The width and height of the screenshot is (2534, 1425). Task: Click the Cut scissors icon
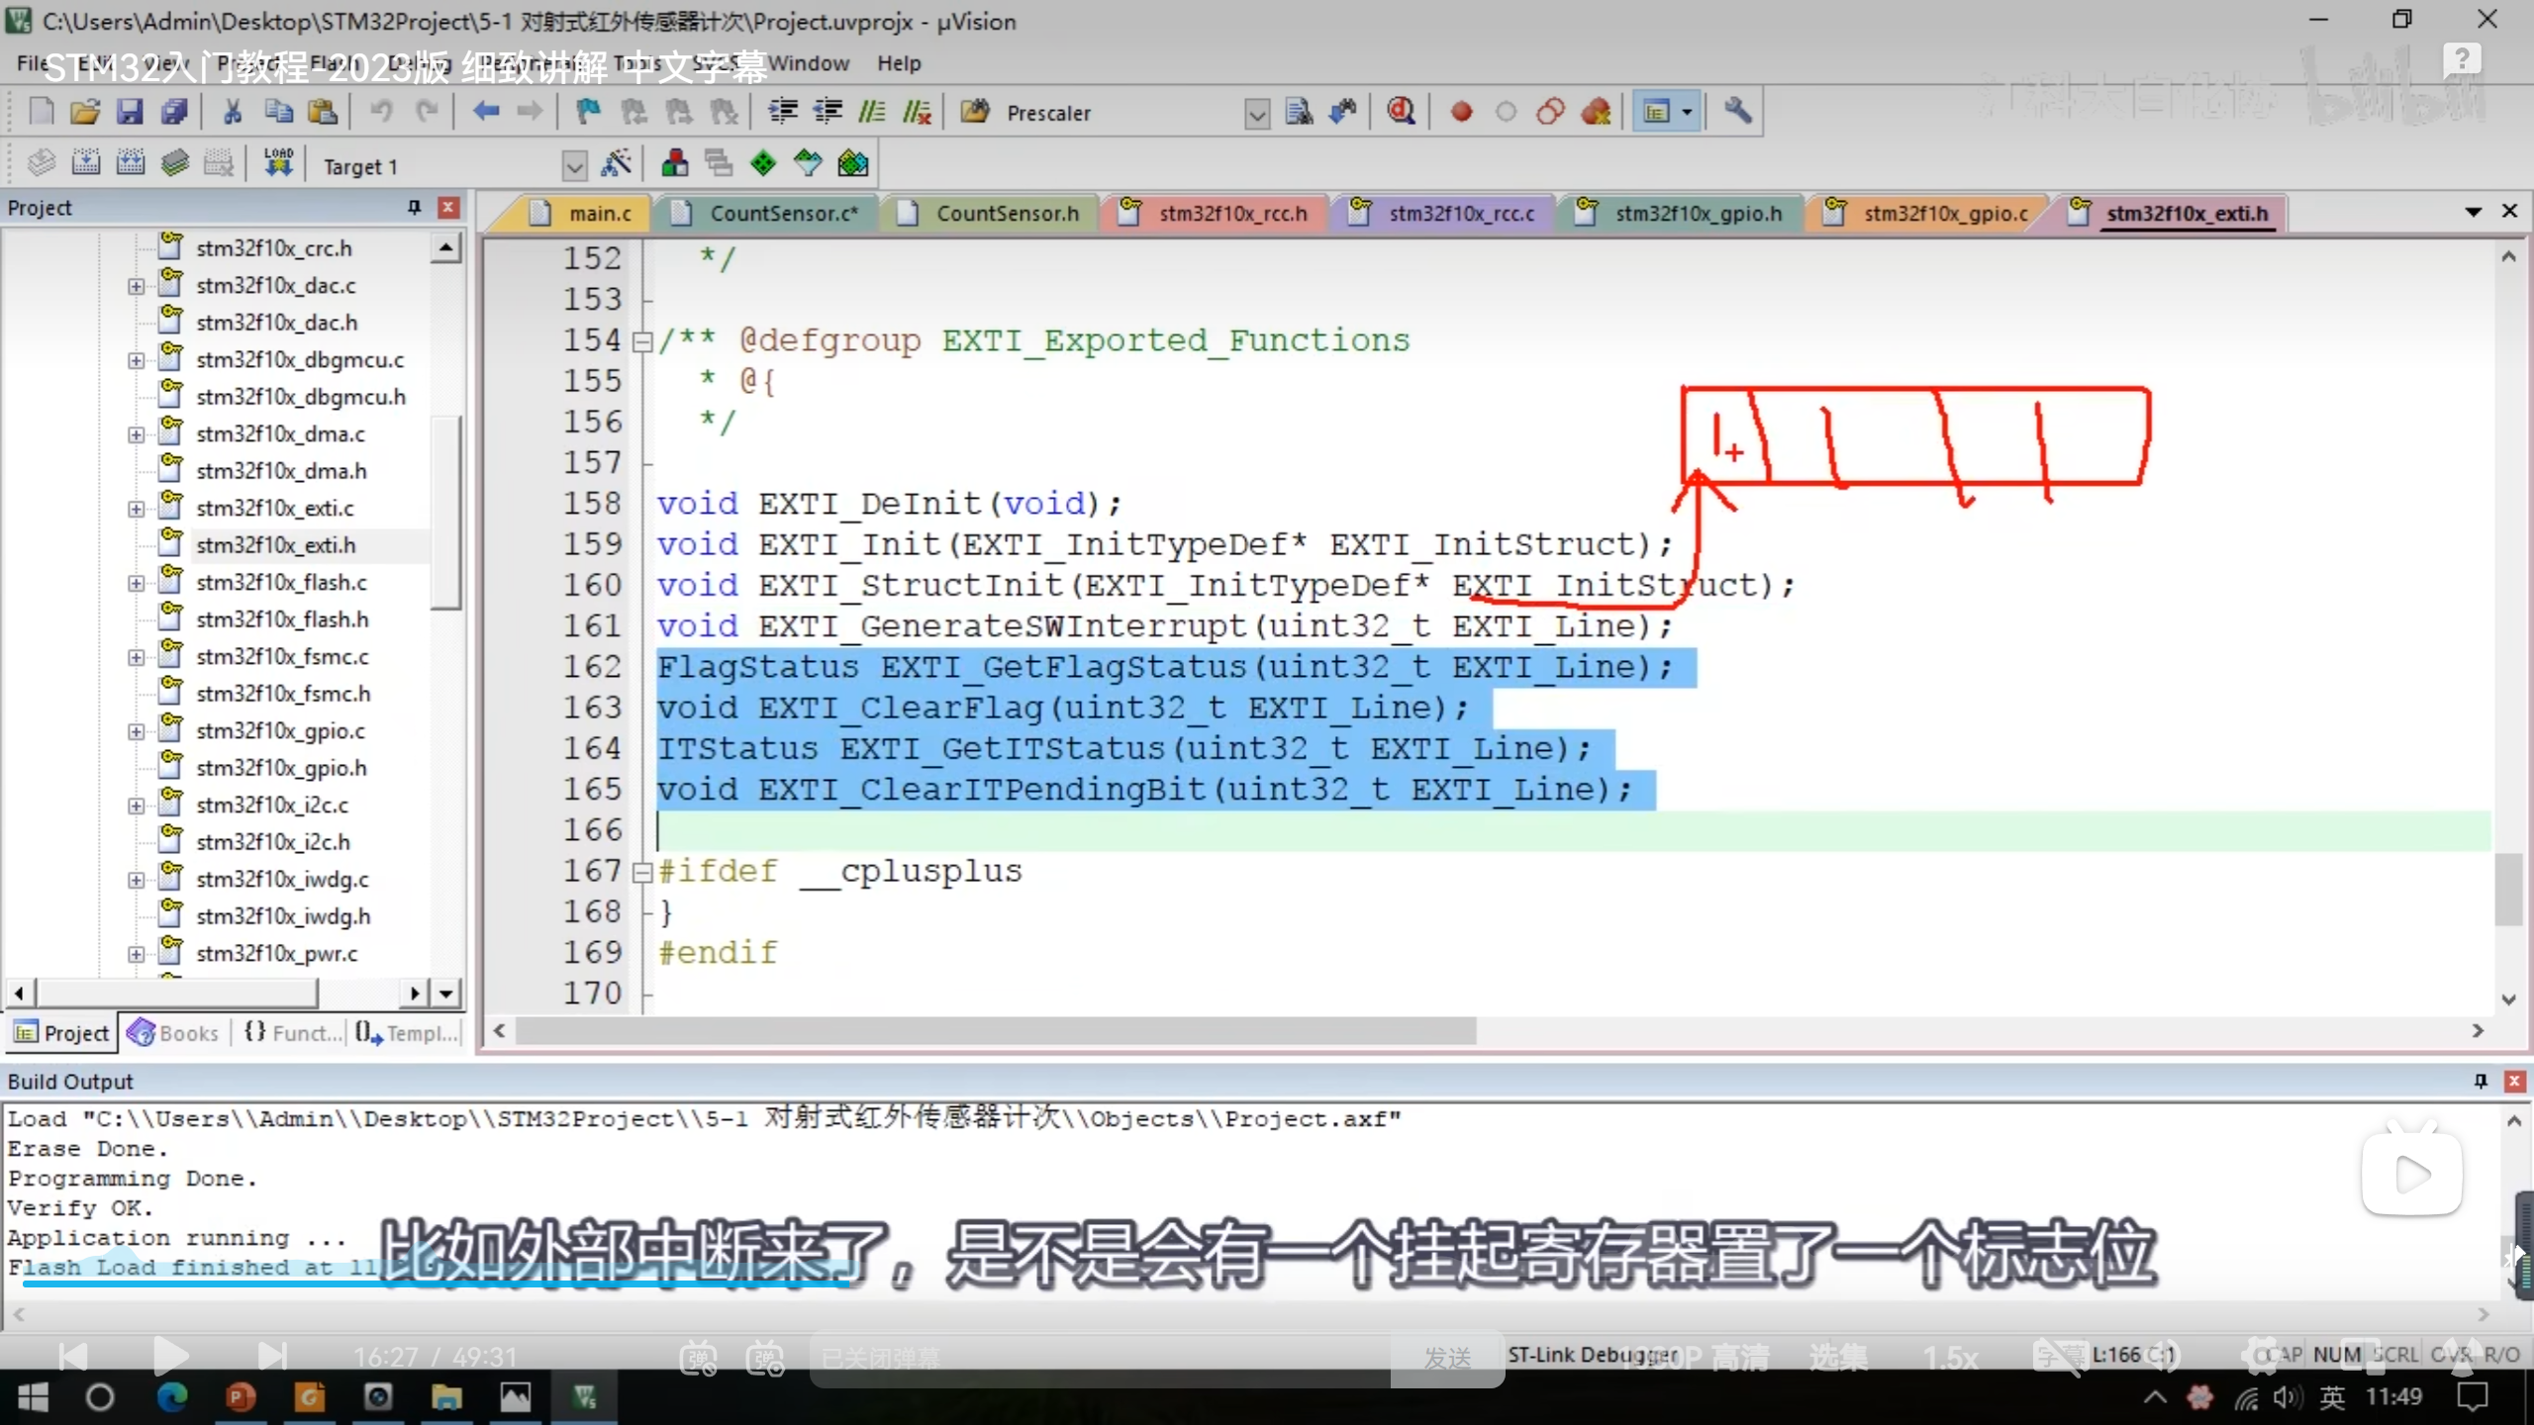[x=233, y=112]
